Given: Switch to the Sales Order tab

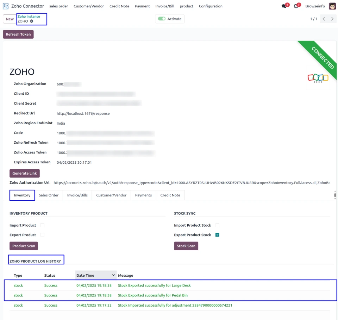Looking at the screenshot, I should pos(49,195).
